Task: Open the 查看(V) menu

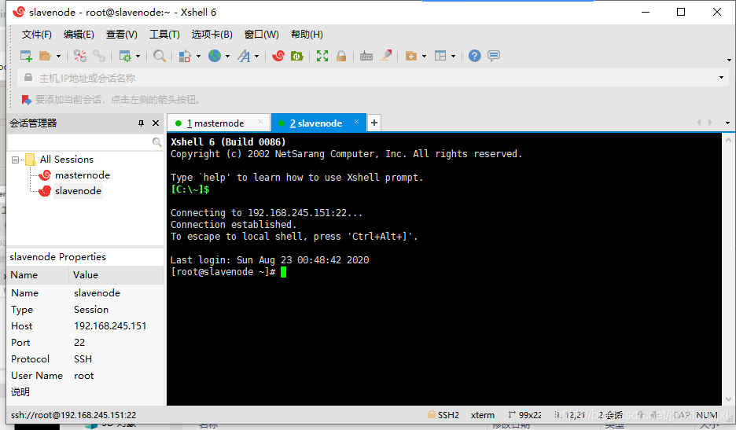Action: point(122,35)
